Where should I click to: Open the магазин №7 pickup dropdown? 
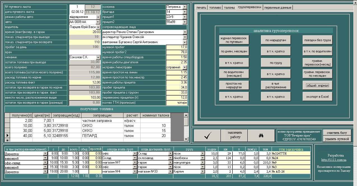coord(135,162)
